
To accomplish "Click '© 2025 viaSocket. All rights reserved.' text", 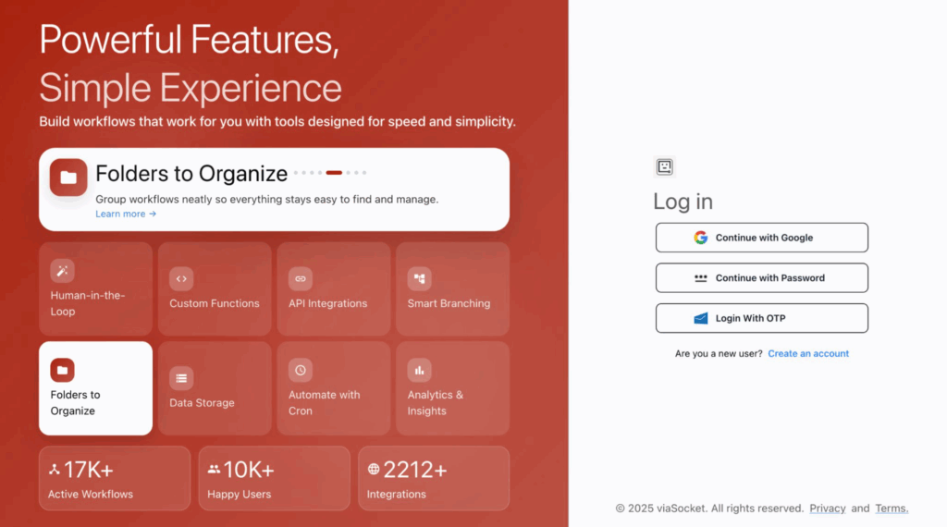I will click(x=709, y=509).
